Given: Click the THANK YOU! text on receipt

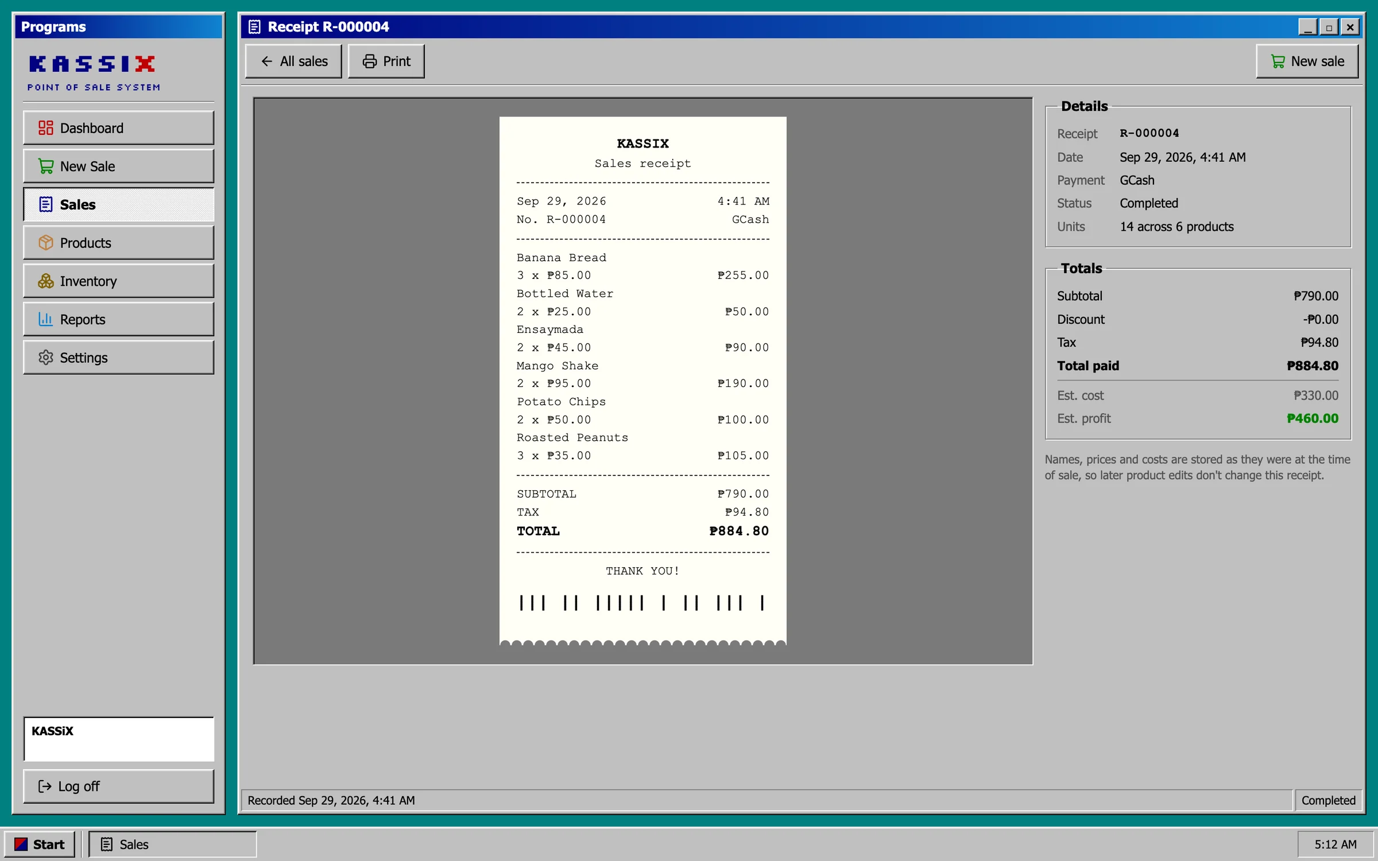Looking at the screenshot, I should [x=642, y=571].
